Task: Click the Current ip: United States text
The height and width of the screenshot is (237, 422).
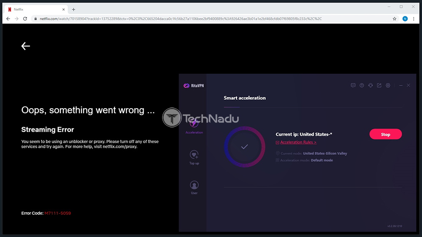Action: [x=304, y=134]
